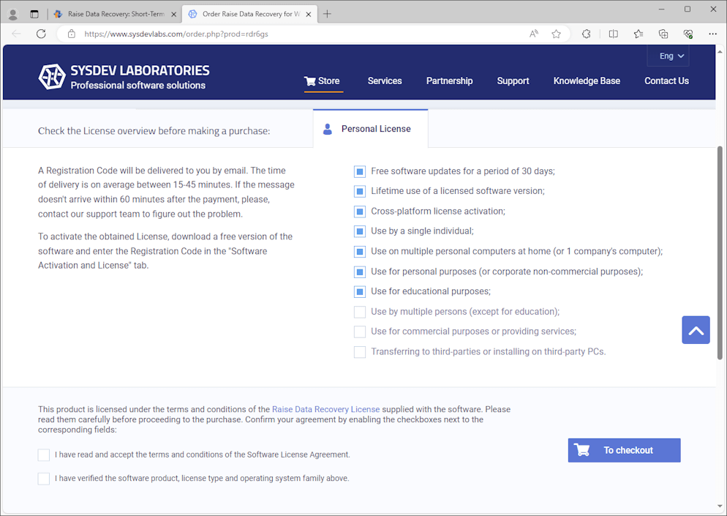Open the Read aloud icon in address bar
This screenshot has height=516, width=727.
pyautogui.click(x=534, y=34)
